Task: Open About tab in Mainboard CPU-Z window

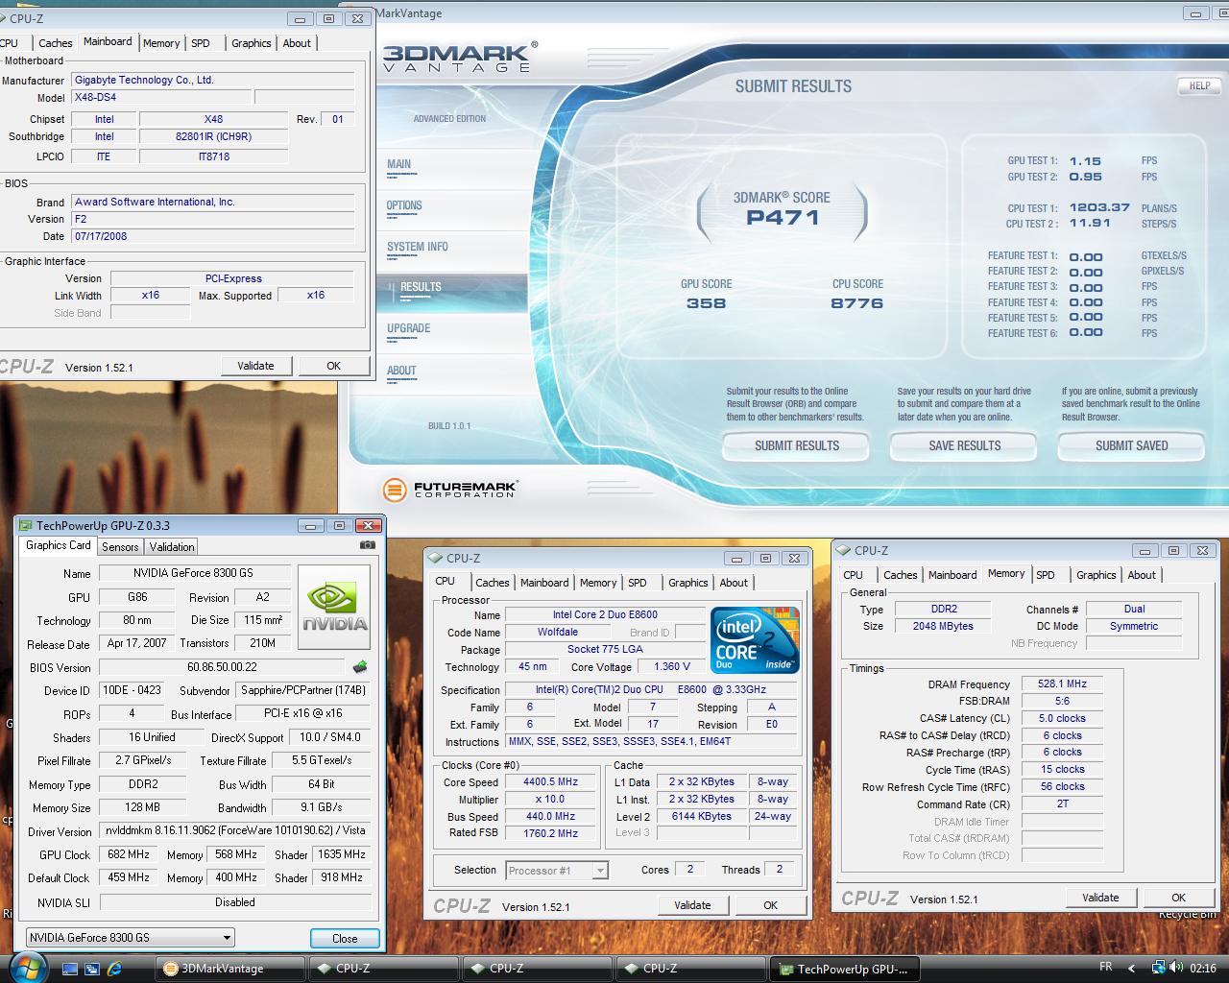Action: tap(297, 43)
